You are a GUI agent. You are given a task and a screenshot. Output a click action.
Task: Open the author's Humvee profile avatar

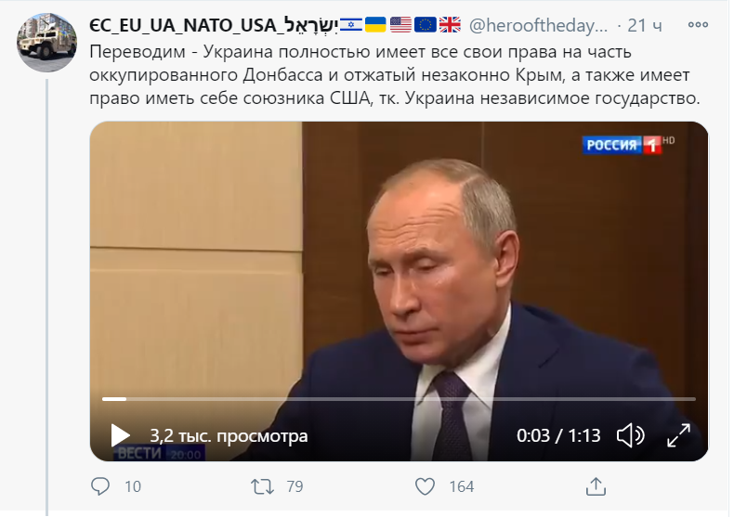point(46,43)
